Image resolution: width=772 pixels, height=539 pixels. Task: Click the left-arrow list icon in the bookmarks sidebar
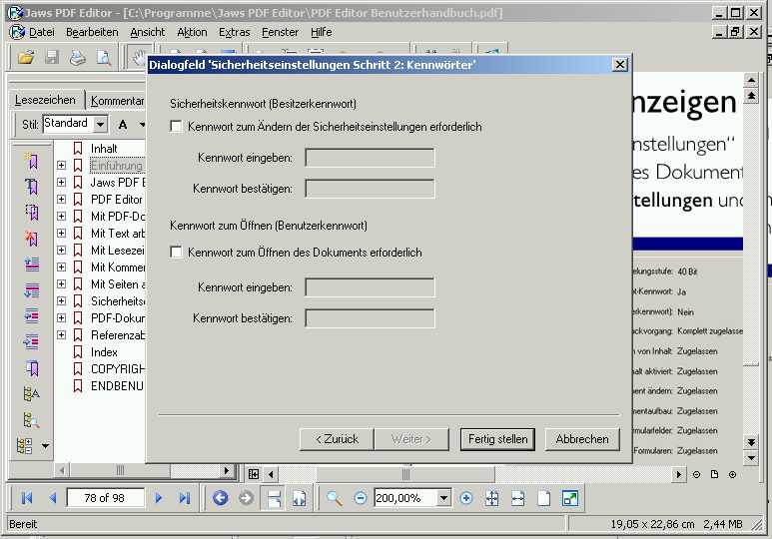point(32,315)
